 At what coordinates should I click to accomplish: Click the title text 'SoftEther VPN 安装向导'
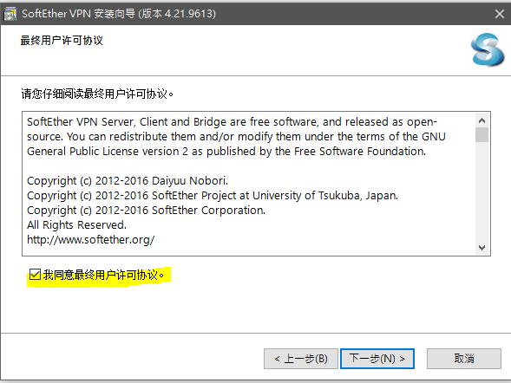(x=78, y=14)
